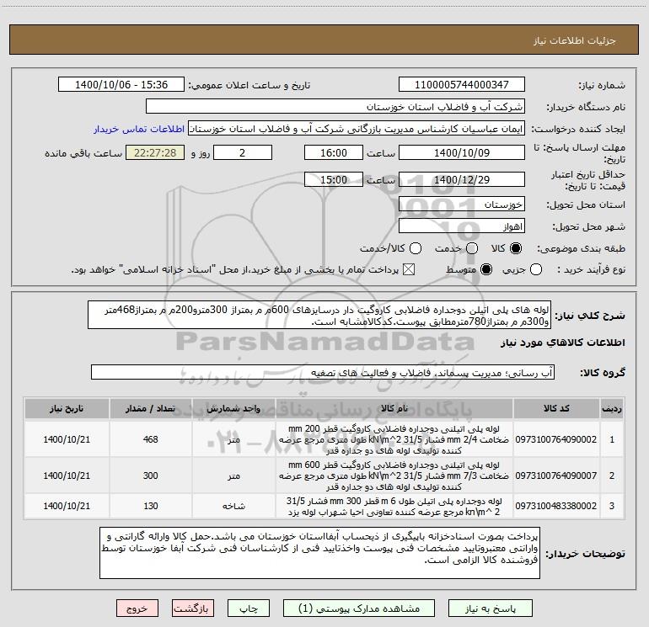Click quantity cell 130

pos(150,506)
